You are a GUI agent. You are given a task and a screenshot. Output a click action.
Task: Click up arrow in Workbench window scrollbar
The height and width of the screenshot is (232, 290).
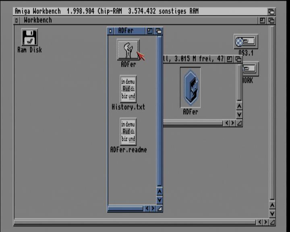(x=272, y=205)
